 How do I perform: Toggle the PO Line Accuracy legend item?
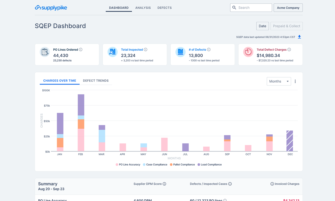[128, 164]
